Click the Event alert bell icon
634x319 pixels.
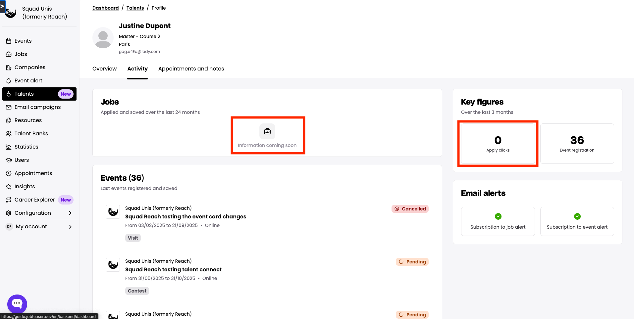tap(9, 81)
